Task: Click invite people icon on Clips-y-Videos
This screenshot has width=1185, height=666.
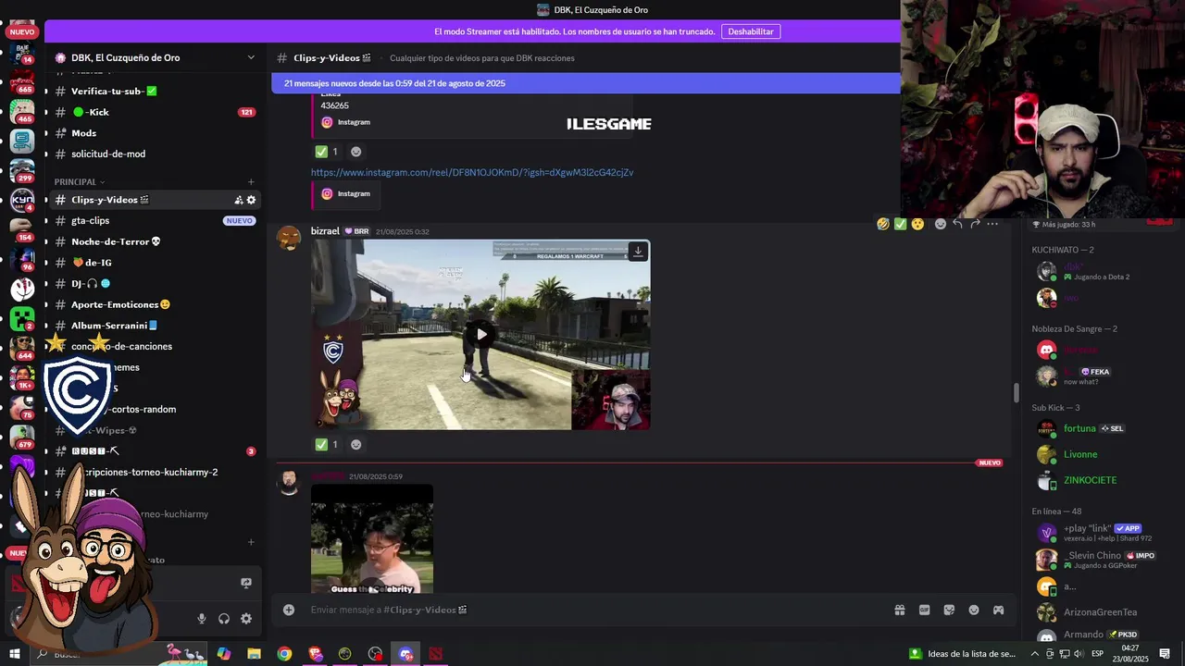Action: [x=239, y=200]
